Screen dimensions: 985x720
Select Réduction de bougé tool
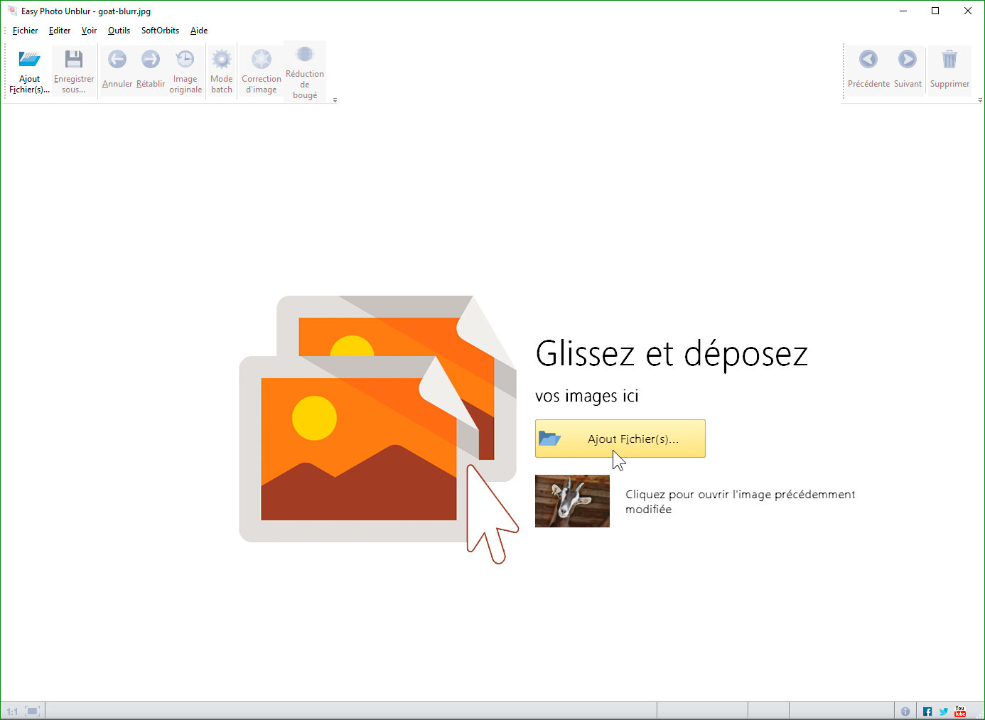pyautogui.click(x=305, y=72)
